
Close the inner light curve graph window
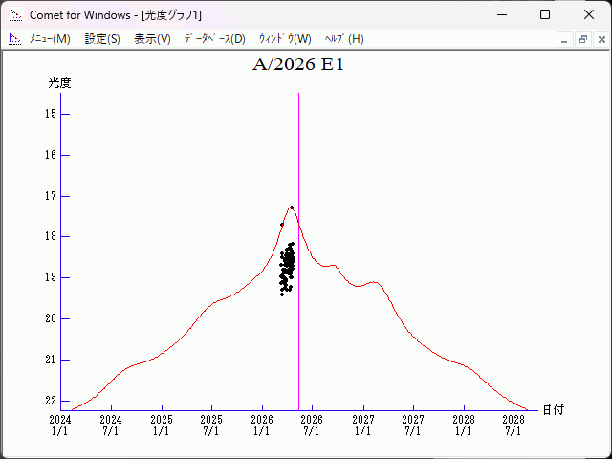tap(600, 39)
